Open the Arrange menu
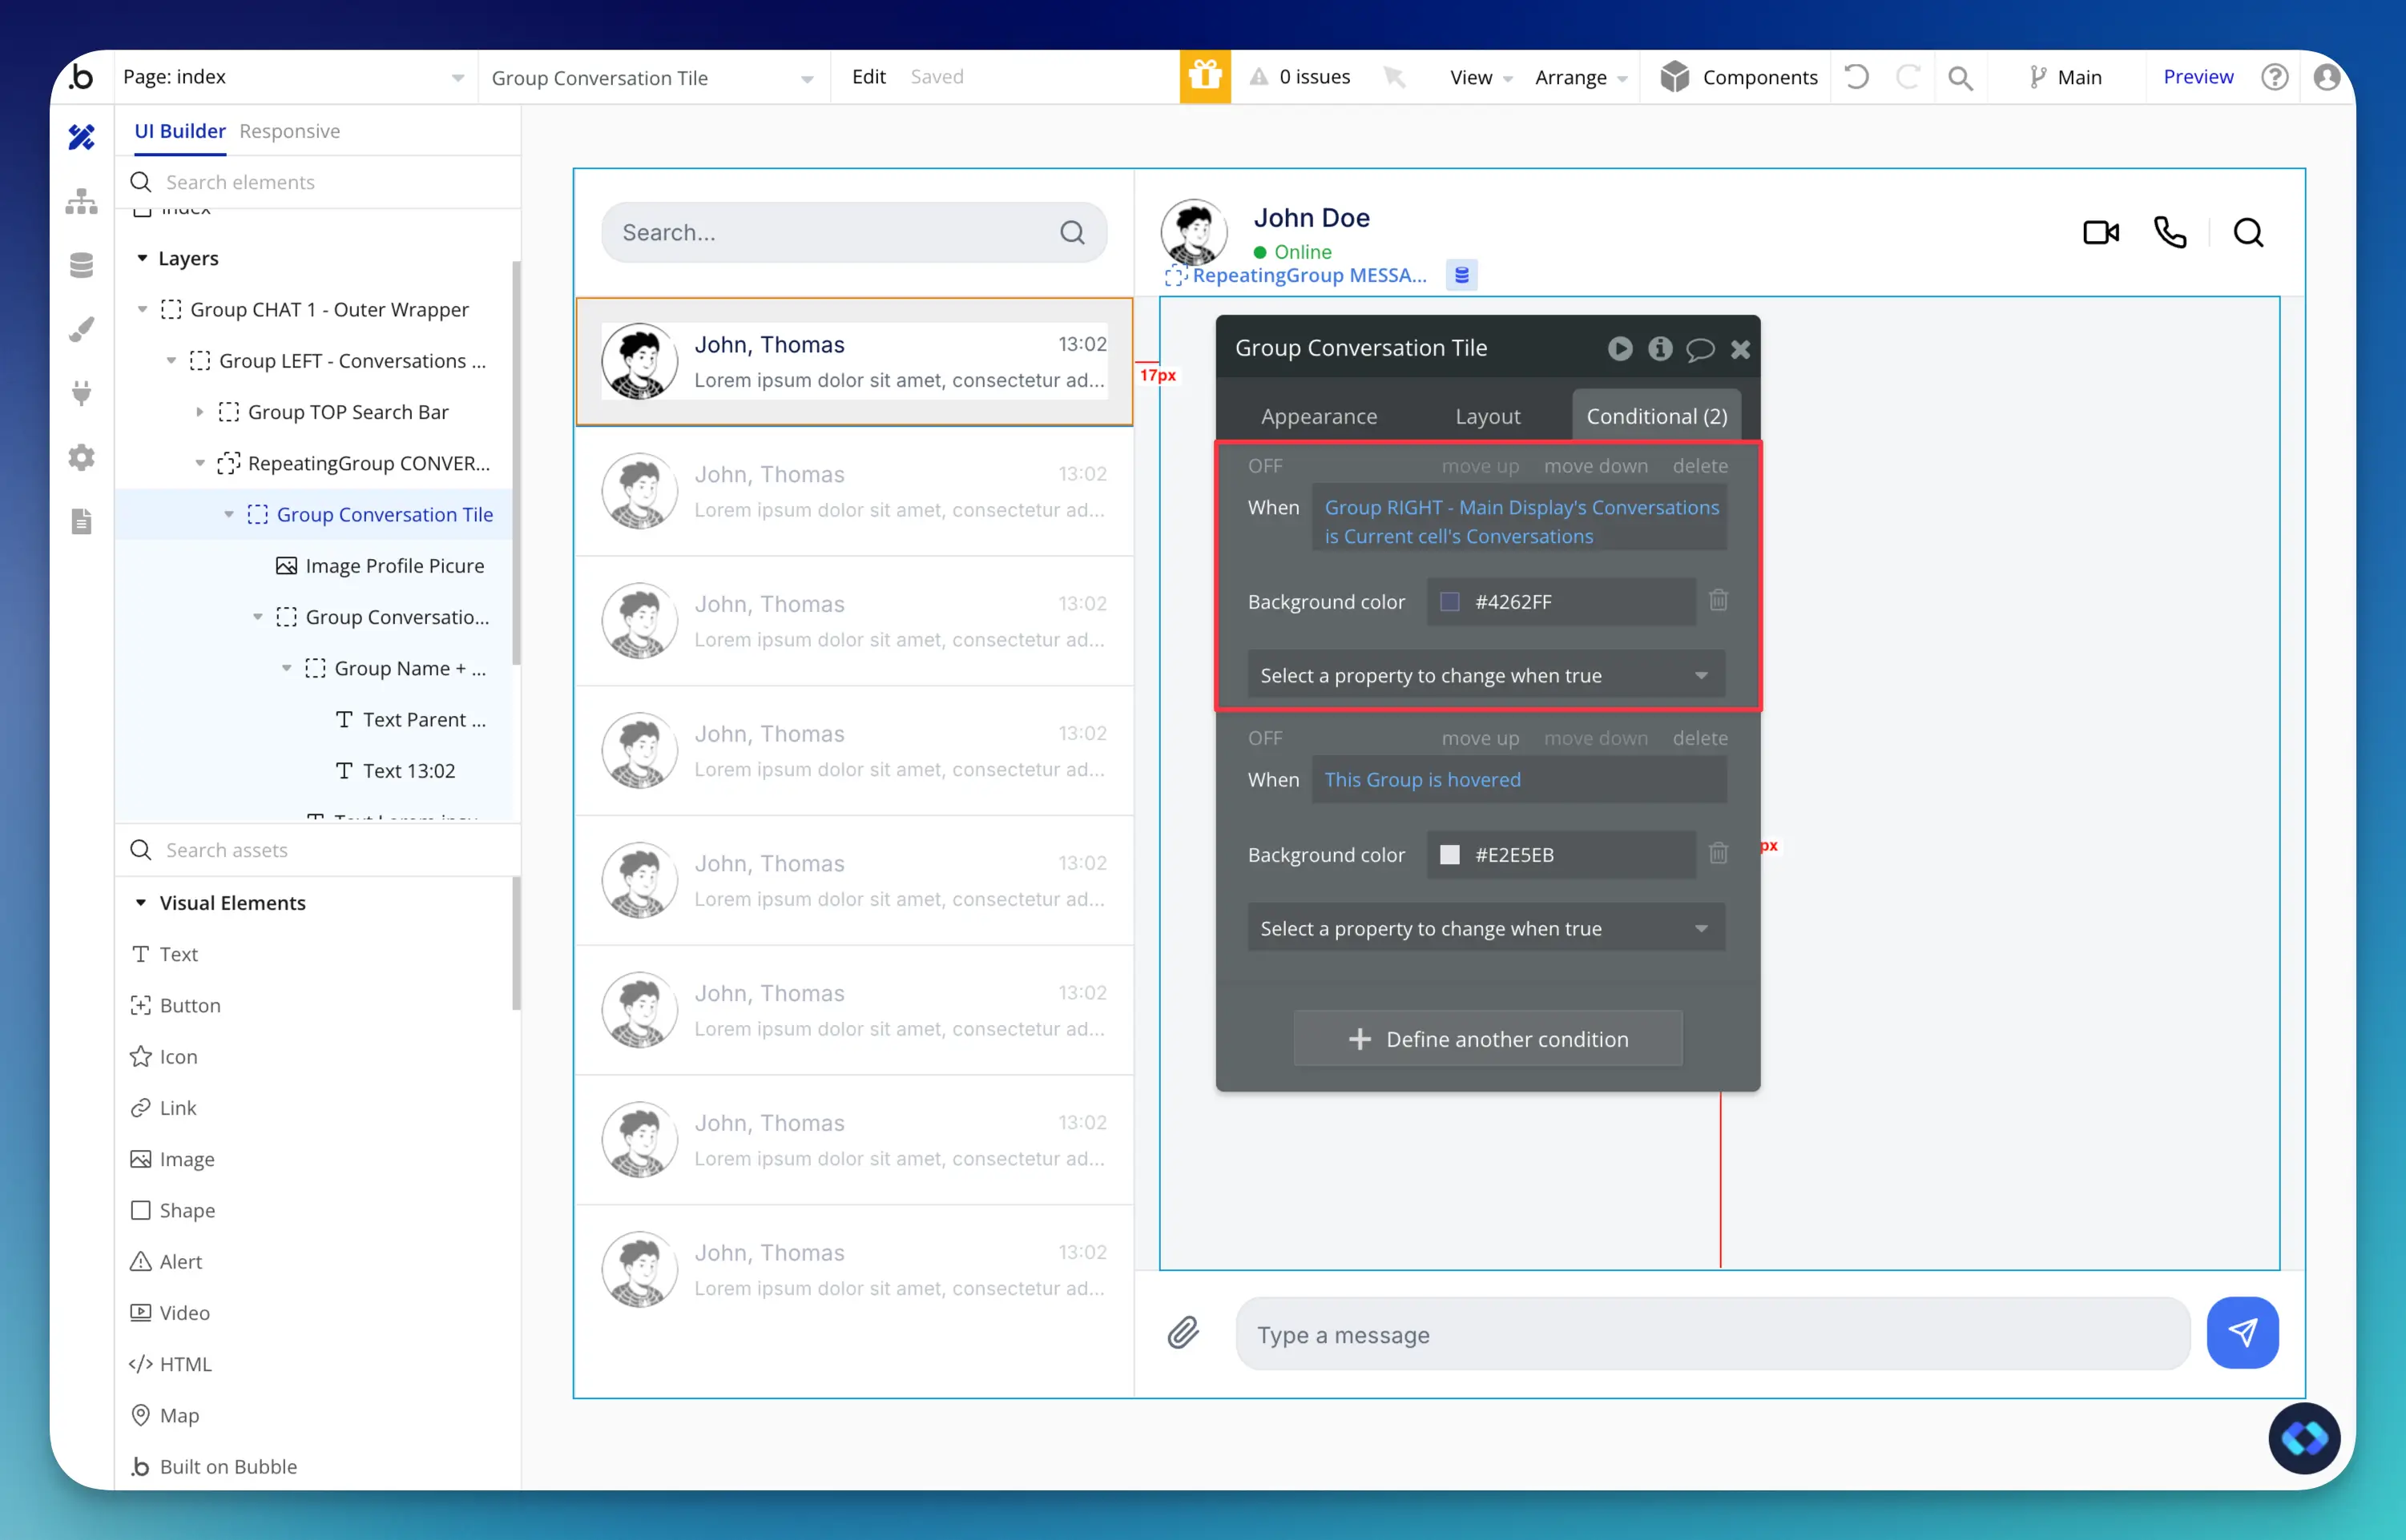 (x=1581, y=77)
